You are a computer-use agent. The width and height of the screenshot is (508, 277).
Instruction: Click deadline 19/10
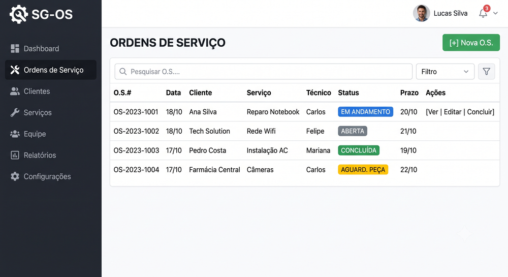pos(408,150)
